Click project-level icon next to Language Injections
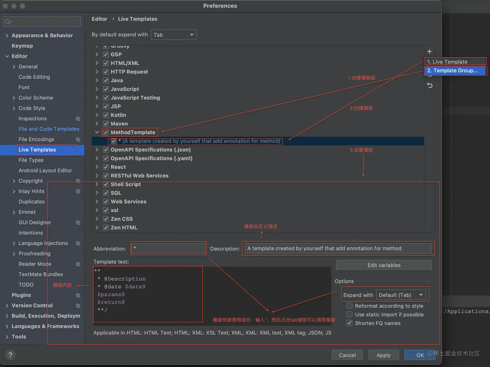Screen dimensions: 490x367 point(78,243)
